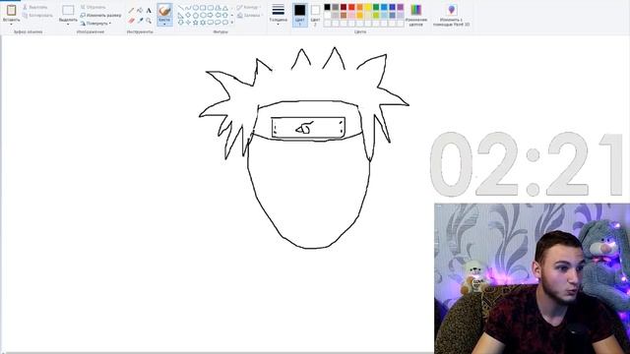The image size is (630, 354).
Task: Pick the pink palette swatch
Action: (x=351, y=16)
